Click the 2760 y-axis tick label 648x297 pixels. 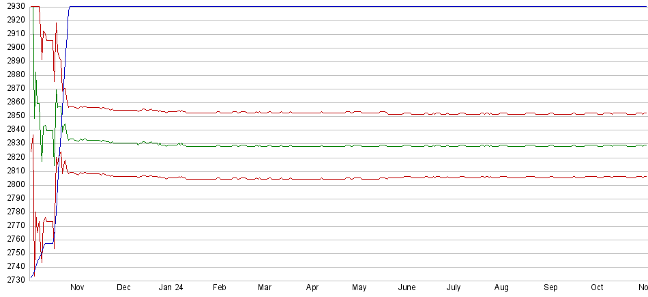(x=14, y=240)
